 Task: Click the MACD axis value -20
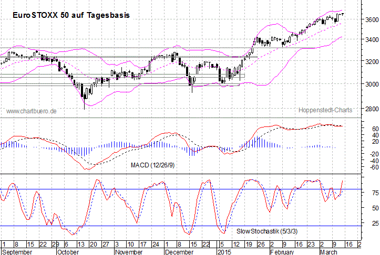[374, 154]
